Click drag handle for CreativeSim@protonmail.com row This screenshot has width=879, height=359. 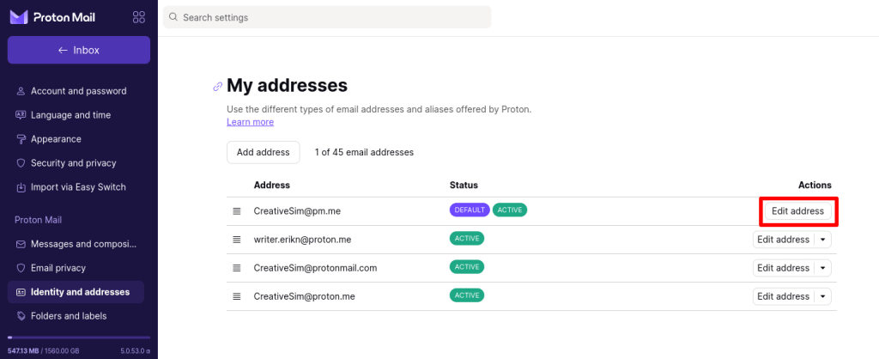(x=237, y=268)
